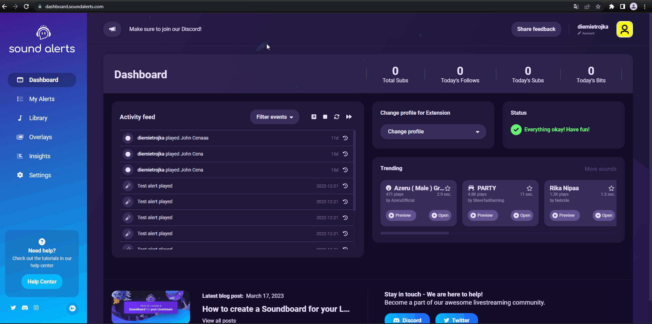Click the Need help question mark icon
The height and width of the screenshot is (324, 652).
(42, 242)
